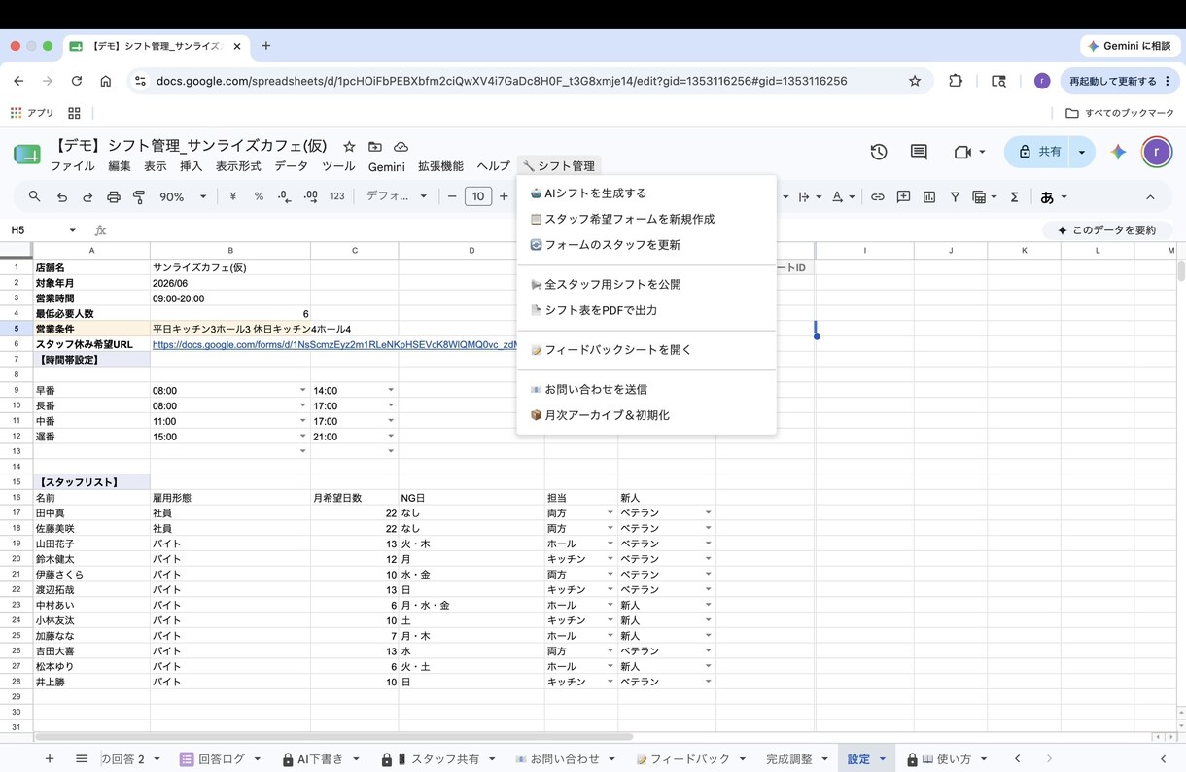Click このデータを要約 button
This screenshot has height=772, width=1186.
tap(1106, 230)
